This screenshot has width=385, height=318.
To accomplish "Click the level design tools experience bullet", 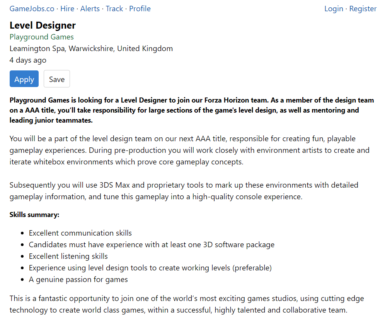I will coord(150,268).
